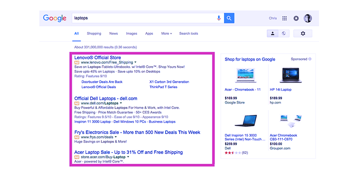
Task: Open the X1 Carbon 3rd Generation link
Action: pos(169,82)
